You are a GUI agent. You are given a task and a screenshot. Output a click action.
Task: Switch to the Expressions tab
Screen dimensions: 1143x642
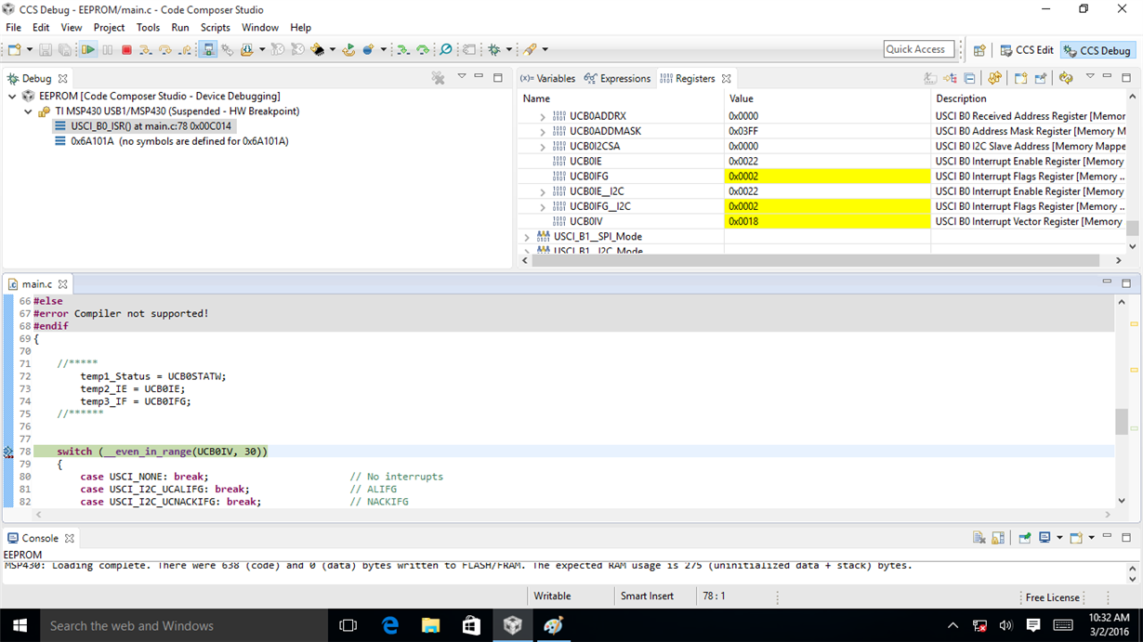tap(617, 78)
